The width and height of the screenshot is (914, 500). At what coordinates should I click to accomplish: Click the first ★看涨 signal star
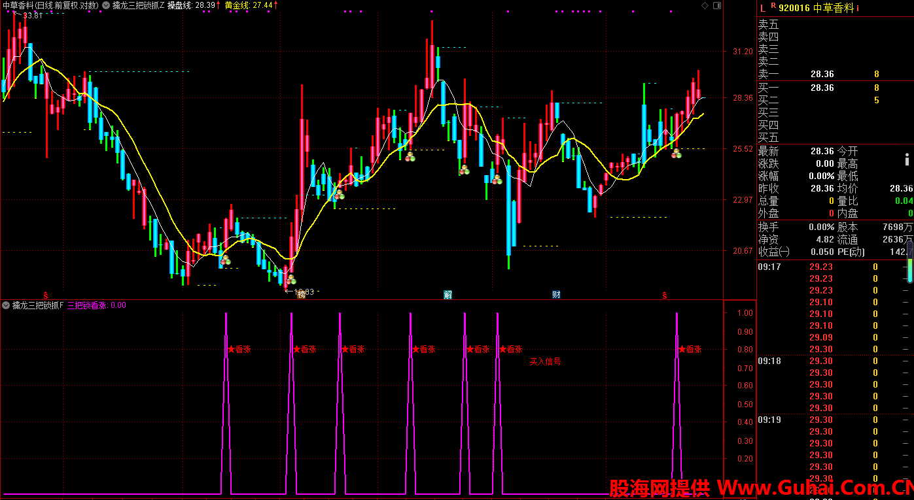(231, 350)
